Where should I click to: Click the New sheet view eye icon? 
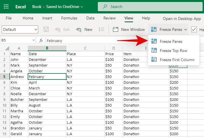79,29
